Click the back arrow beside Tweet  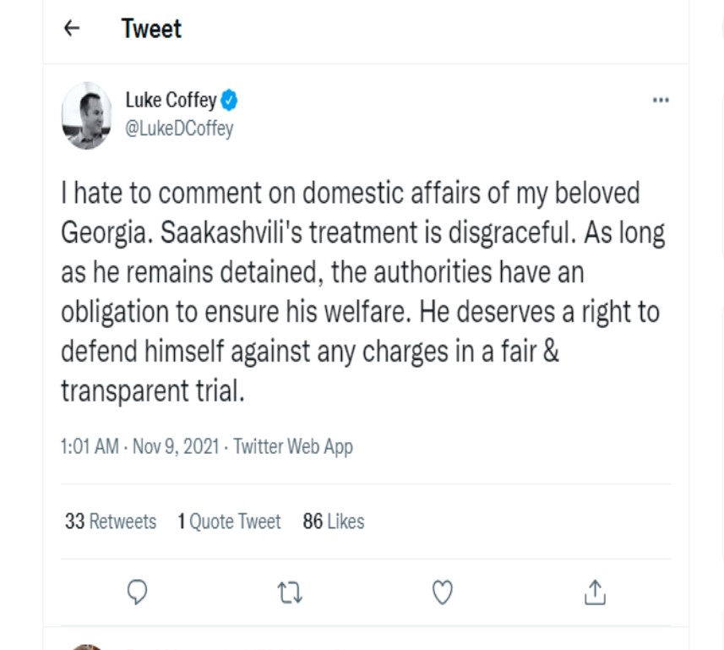pyautogui.click(x=72, y=29)
